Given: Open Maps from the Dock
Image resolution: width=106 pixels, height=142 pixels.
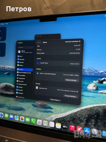Looking at the screenshot, I should pyautogui.click(x=17, y=118).
